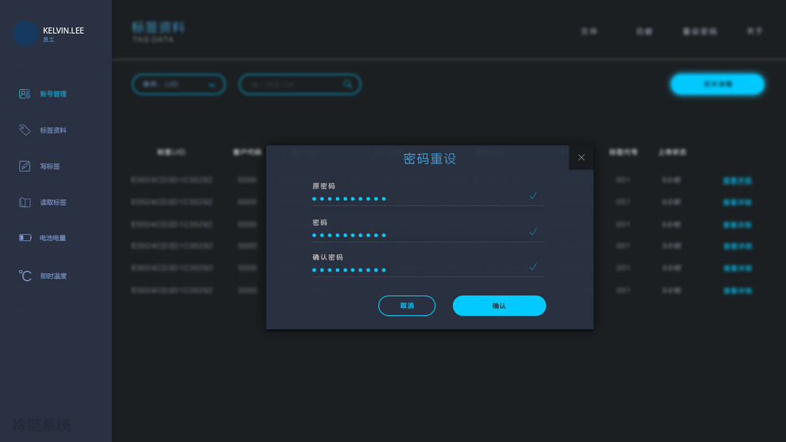Click the blurred search input box
The height and width of the screenshot is (442, 786).
tap(300, 84)
